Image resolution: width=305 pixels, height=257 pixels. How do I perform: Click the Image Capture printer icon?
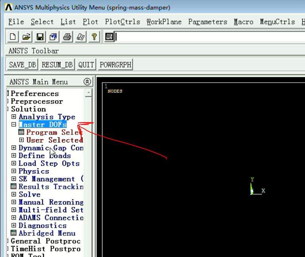coord(67,37)
